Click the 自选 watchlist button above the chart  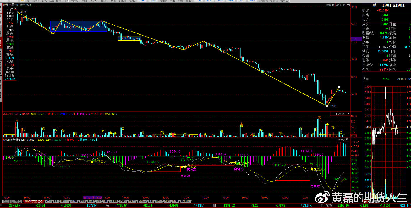[331, 5]
